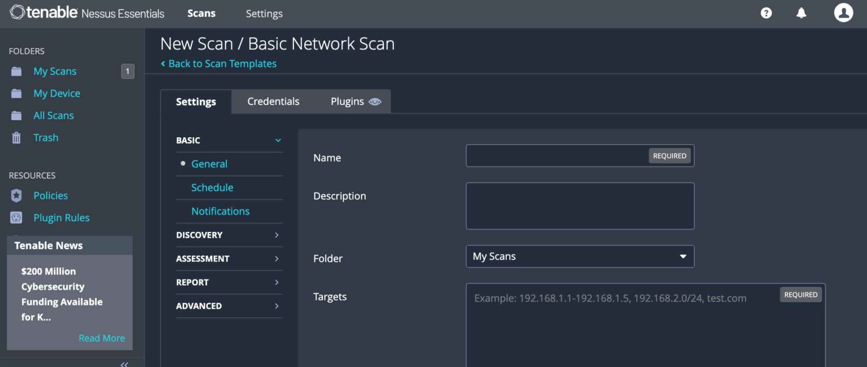Click the notifications bell icon
Viewport: 867px width, 367px height.
(802, 12)
